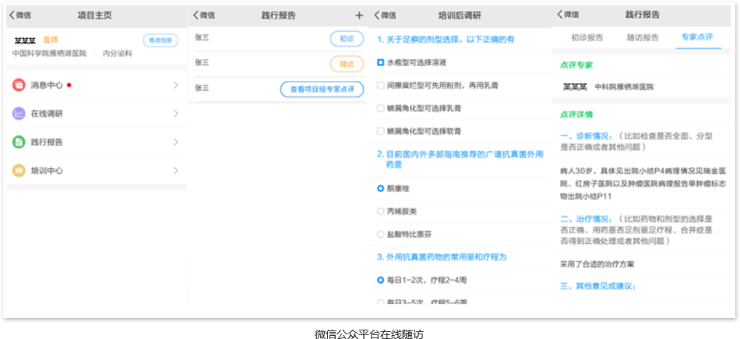The height and width of the screenshot is (339, 740).
Task: Switch to the 初诊报告 tab
Action: 587,37
